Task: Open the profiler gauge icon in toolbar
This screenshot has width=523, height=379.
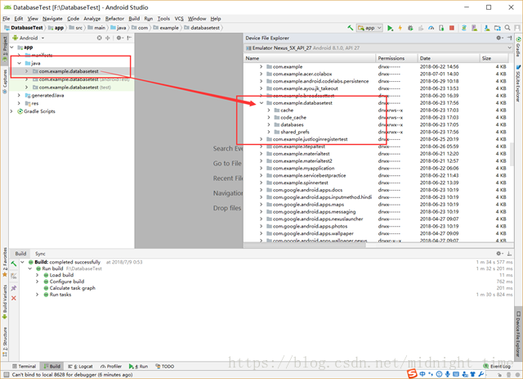Action: click(431, 28)
